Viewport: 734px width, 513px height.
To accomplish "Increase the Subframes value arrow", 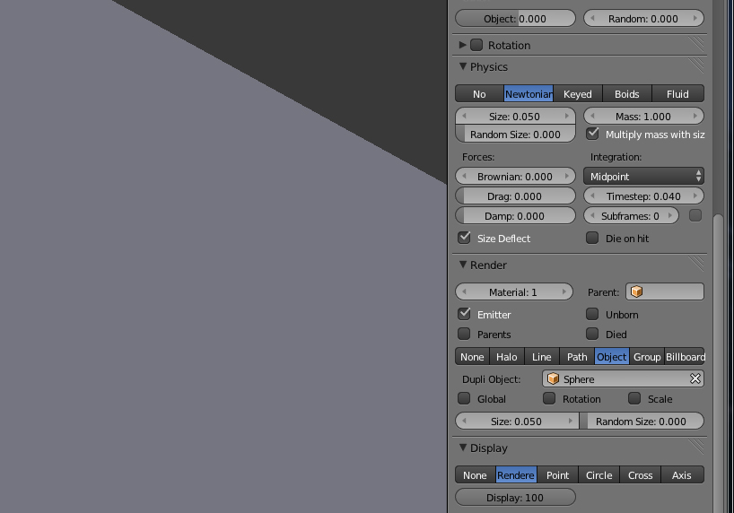I will click(x=670, y=216).
